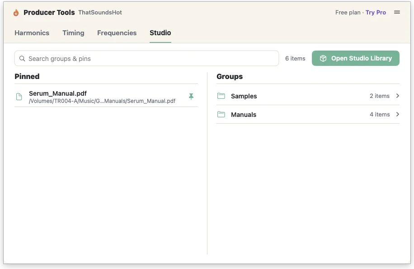Click the cube icon on Open Studio Library
The width and height of the screenshot is (414, 269).
(x=323, y=58)
